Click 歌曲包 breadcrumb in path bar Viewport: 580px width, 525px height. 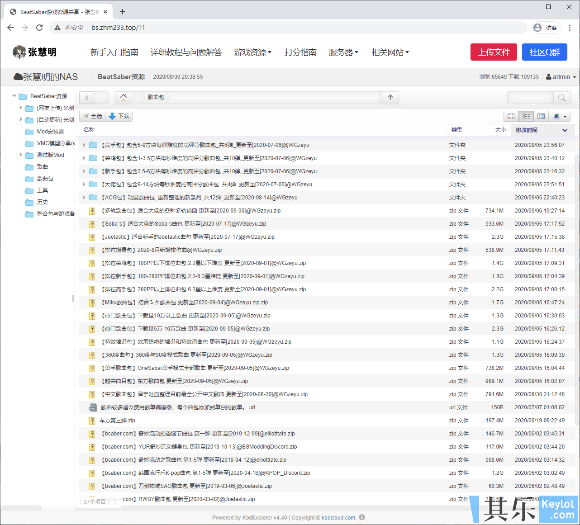pos(156,97)
